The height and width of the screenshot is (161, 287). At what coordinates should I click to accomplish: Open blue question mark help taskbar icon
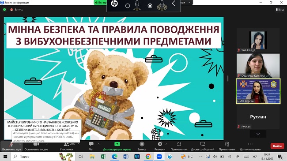[170, 157]
